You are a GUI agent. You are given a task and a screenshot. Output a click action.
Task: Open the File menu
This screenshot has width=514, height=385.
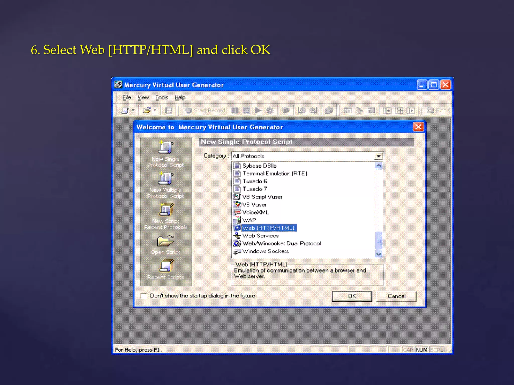(x=127, y=98)
